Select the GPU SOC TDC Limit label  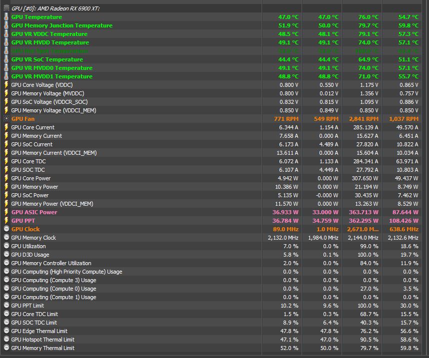(34, 323)
